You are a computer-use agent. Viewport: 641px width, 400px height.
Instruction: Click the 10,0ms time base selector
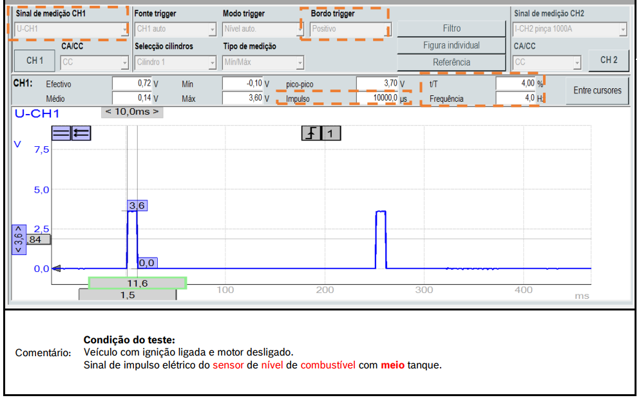131,111
